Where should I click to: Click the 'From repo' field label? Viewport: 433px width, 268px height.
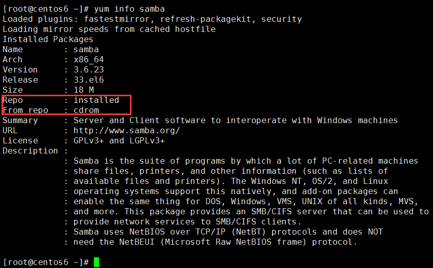point(25,110)
